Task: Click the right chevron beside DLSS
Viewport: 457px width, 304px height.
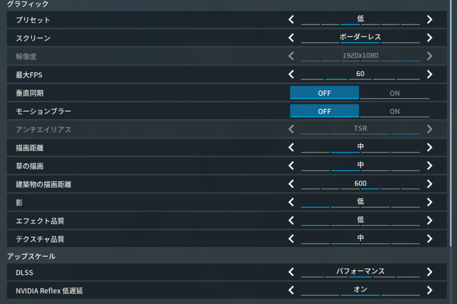Action: [x=429, y=272]
